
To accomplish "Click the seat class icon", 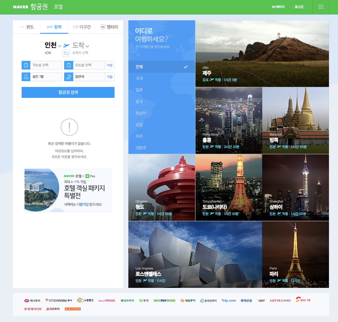I will tap(68, 77).
